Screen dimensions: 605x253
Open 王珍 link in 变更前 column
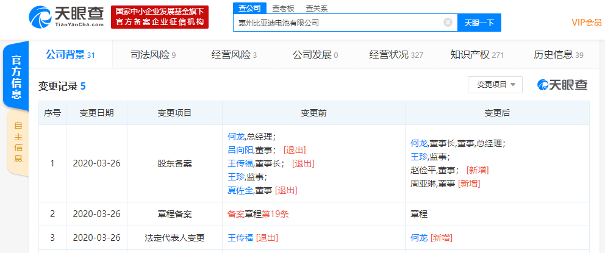[236, 177]
